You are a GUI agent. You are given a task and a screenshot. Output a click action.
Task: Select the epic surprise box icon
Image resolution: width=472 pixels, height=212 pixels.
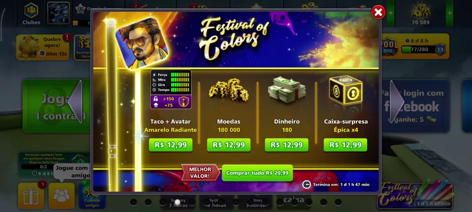point(345,90)
